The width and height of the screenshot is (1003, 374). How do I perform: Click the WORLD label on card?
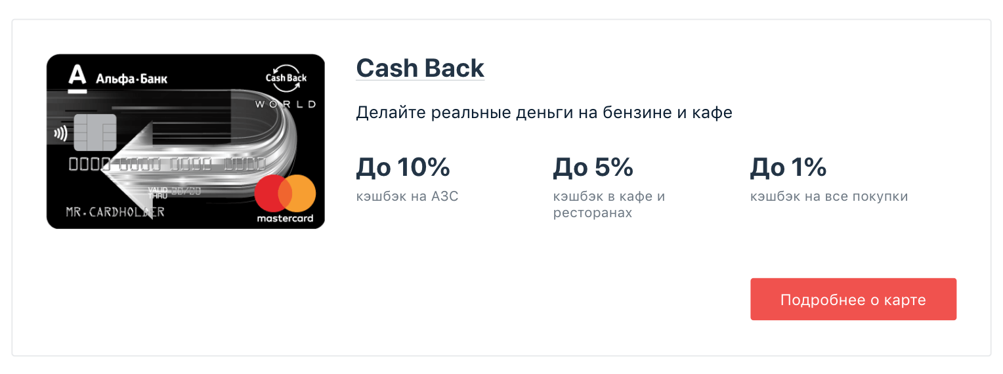point(286,104)
